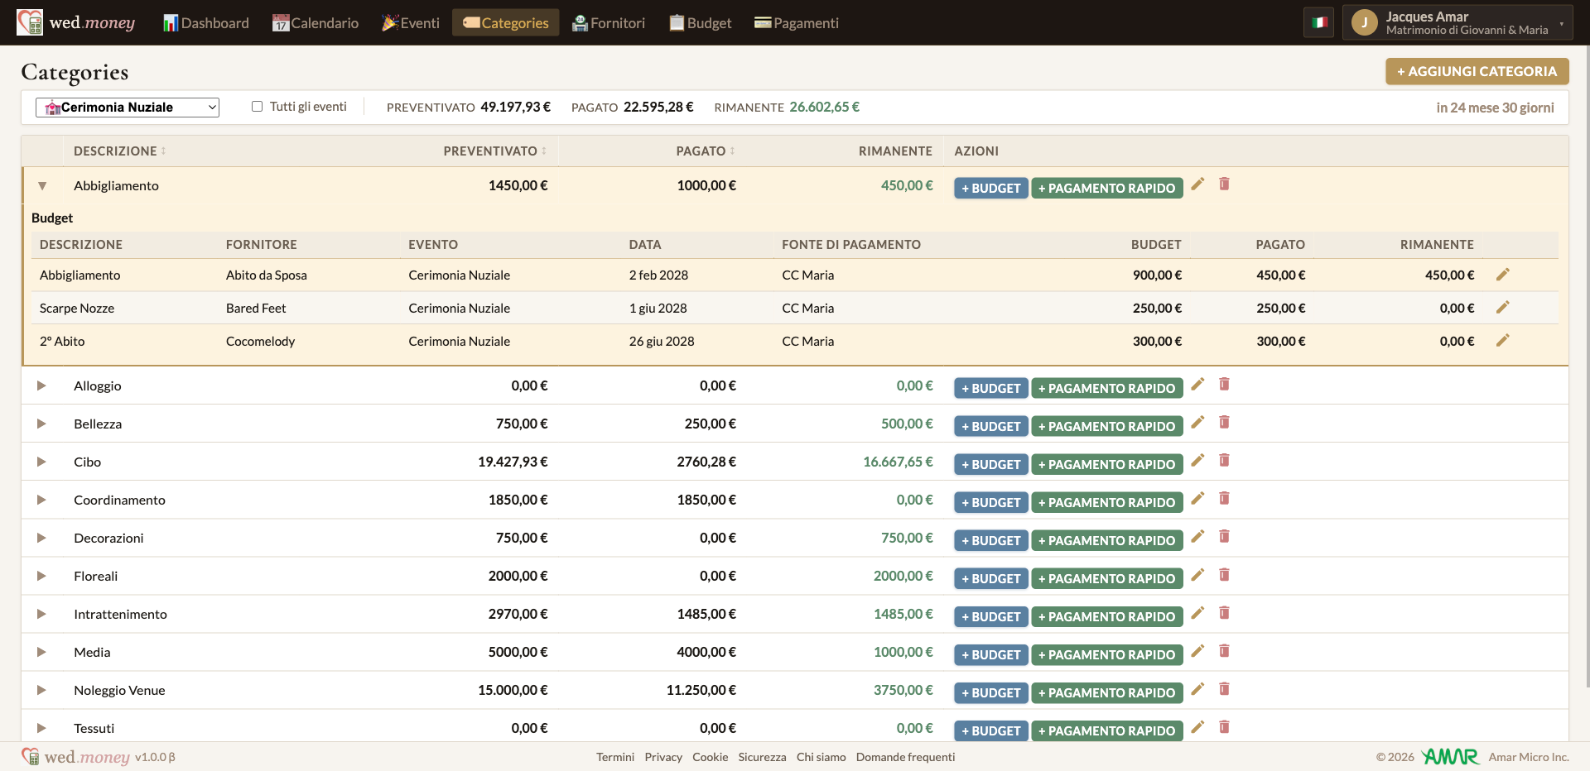
Task: Delete the Bellezza category with trash icon
Action: [x=1224, y=422]
